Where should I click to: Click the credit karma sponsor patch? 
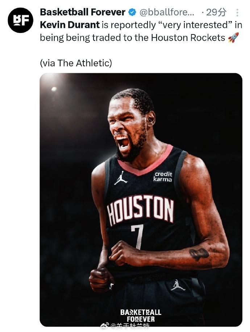(163, 177)
